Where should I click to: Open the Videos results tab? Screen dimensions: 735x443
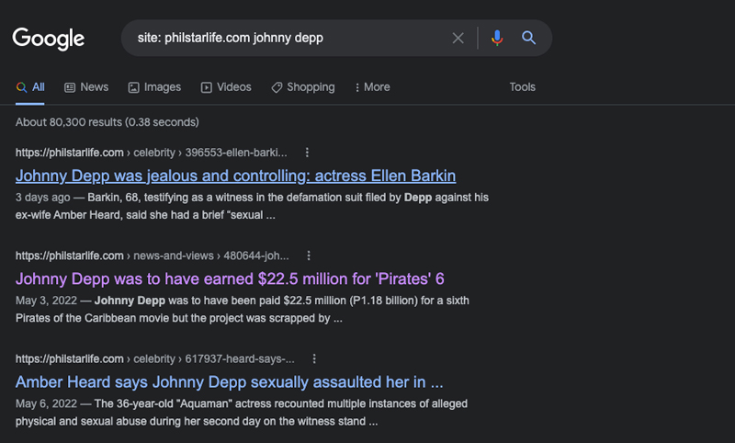click(226, 87)
